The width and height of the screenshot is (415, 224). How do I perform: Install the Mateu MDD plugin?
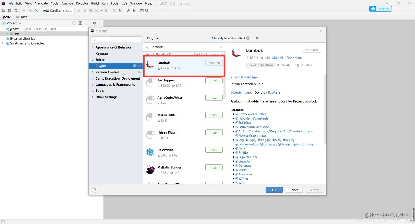(x=214, y=115)
